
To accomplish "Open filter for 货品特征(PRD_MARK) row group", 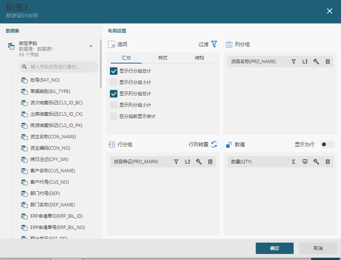I will tap(176, 162).
